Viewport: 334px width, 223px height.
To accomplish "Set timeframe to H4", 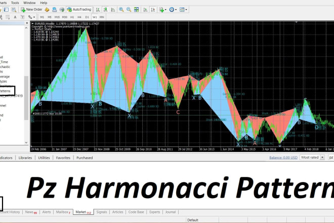I will click(x=79, y=17).
